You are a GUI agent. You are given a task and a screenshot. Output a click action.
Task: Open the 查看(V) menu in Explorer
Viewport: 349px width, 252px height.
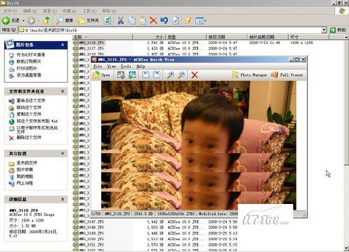click(50, 11)
